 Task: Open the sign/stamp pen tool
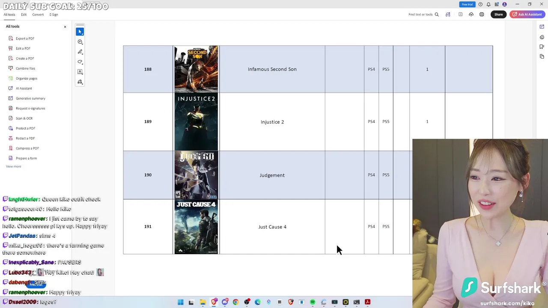click(x=80, y=82)
